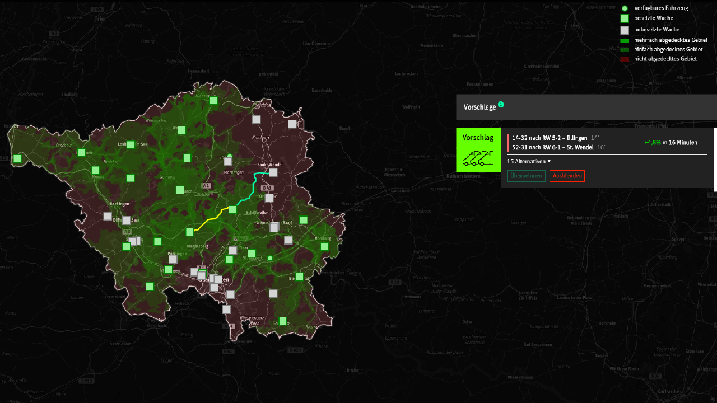Select the unoccupied station at Neunkirchen (Saar)

(x=274, y=228)
